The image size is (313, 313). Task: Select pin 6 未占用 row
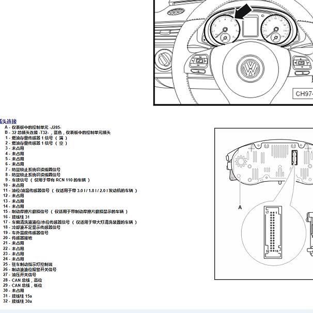coord(14,164)
